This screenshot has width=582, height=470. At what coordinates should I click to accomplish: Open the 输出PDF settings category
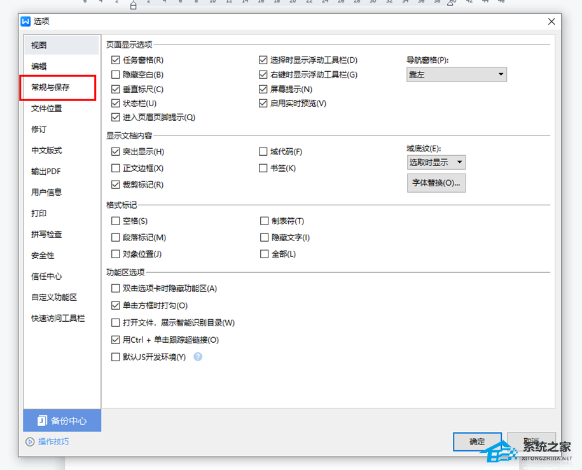click(62, 172)
